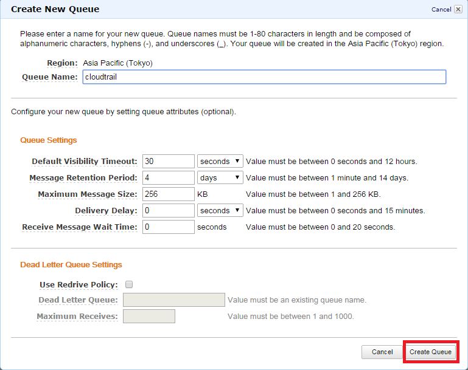Click the Maximum Message Size label
This screenshot has width=468, height=370.
[x=88, y=194]
